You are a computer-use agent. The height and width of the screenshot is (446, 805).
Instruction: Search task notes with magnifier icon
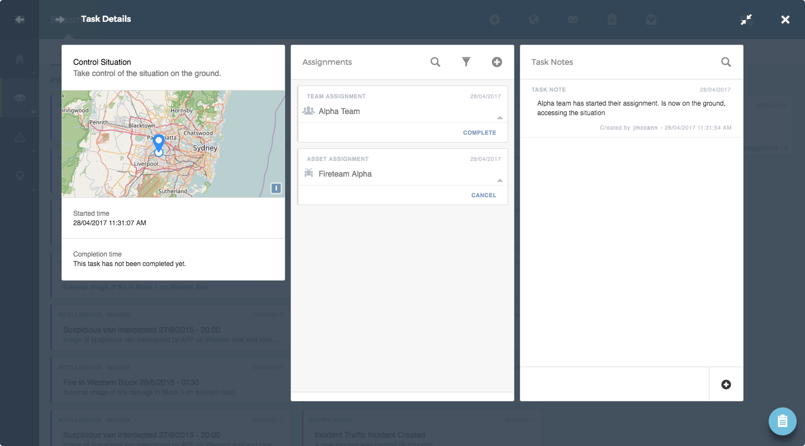pos(726,62)
